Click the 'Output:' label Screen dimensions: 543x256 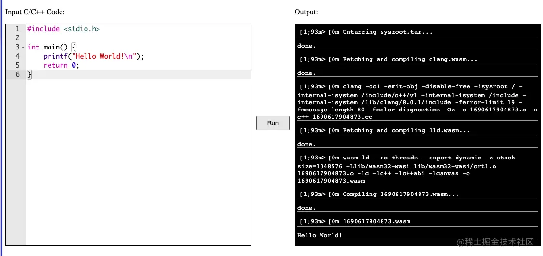click(306, 12)
